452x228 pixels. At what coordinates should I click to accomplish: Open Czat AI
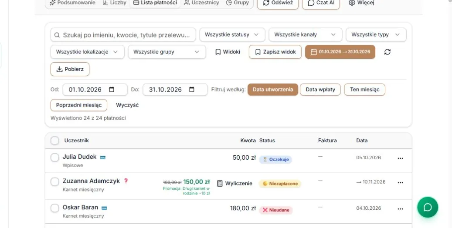[x=321, y=3]
